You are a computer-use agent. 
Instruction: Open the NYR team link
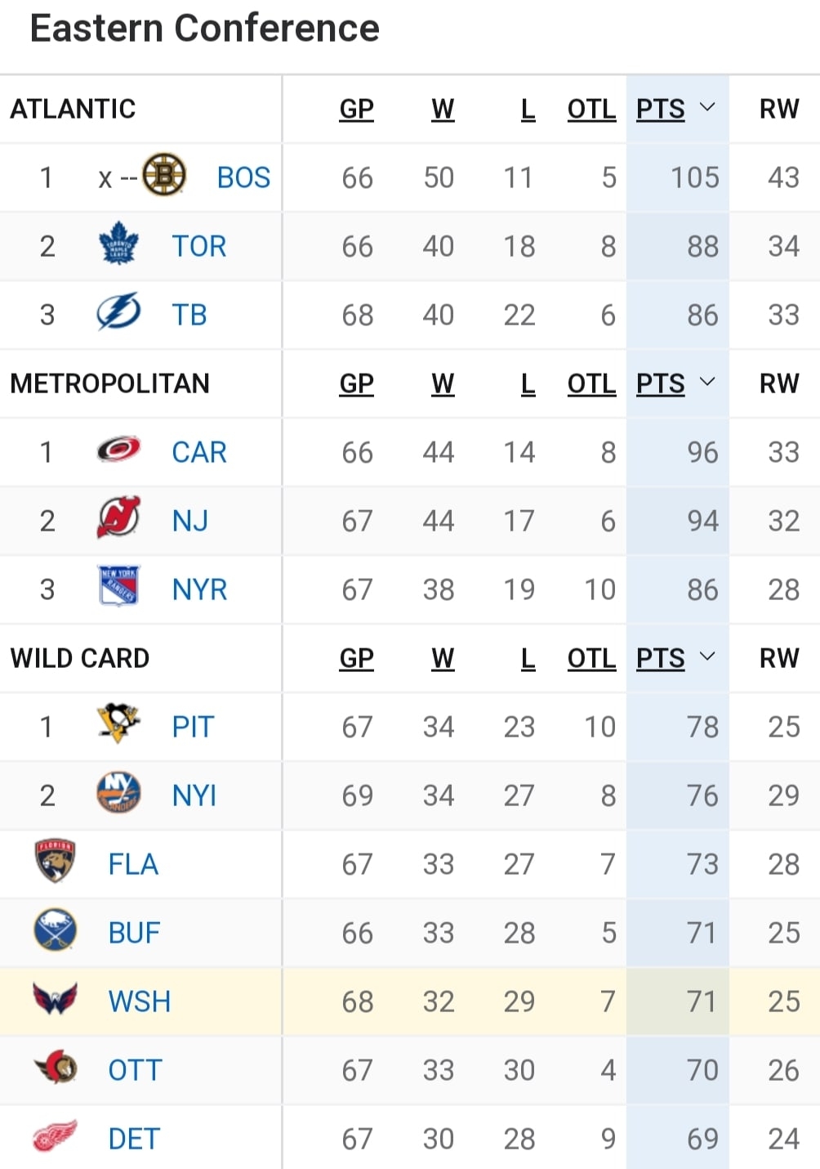[x=199, y=589]
